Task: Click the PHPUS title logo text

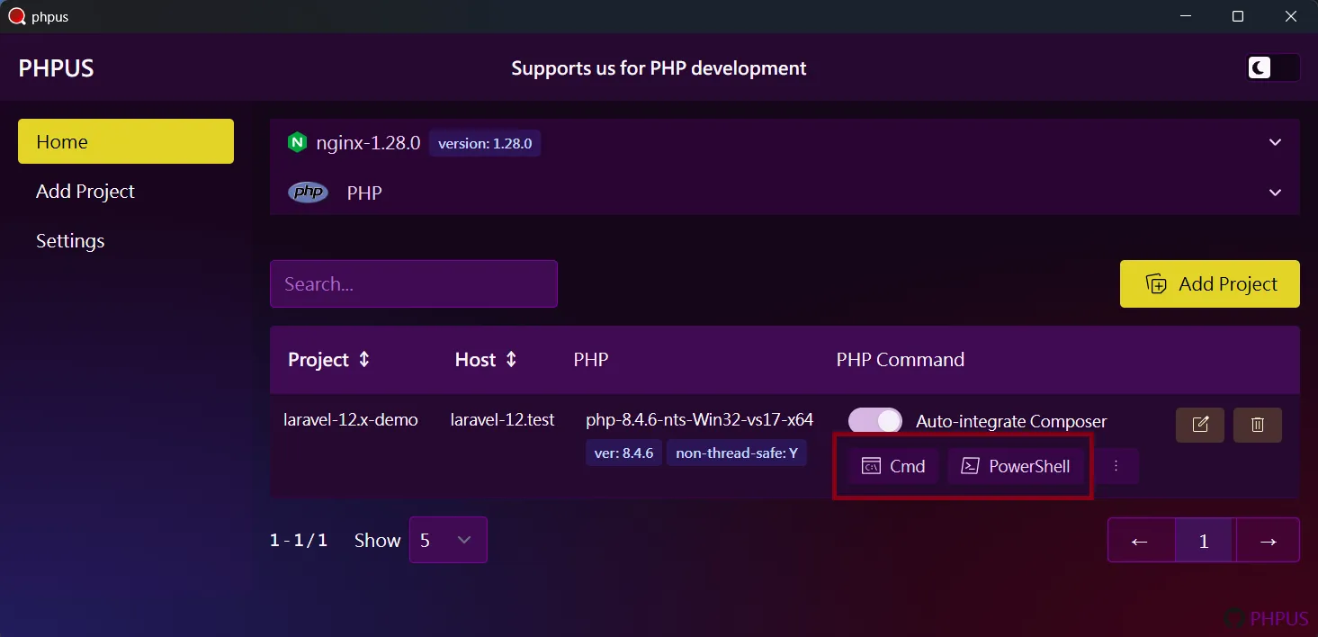Action: [56, 68]
